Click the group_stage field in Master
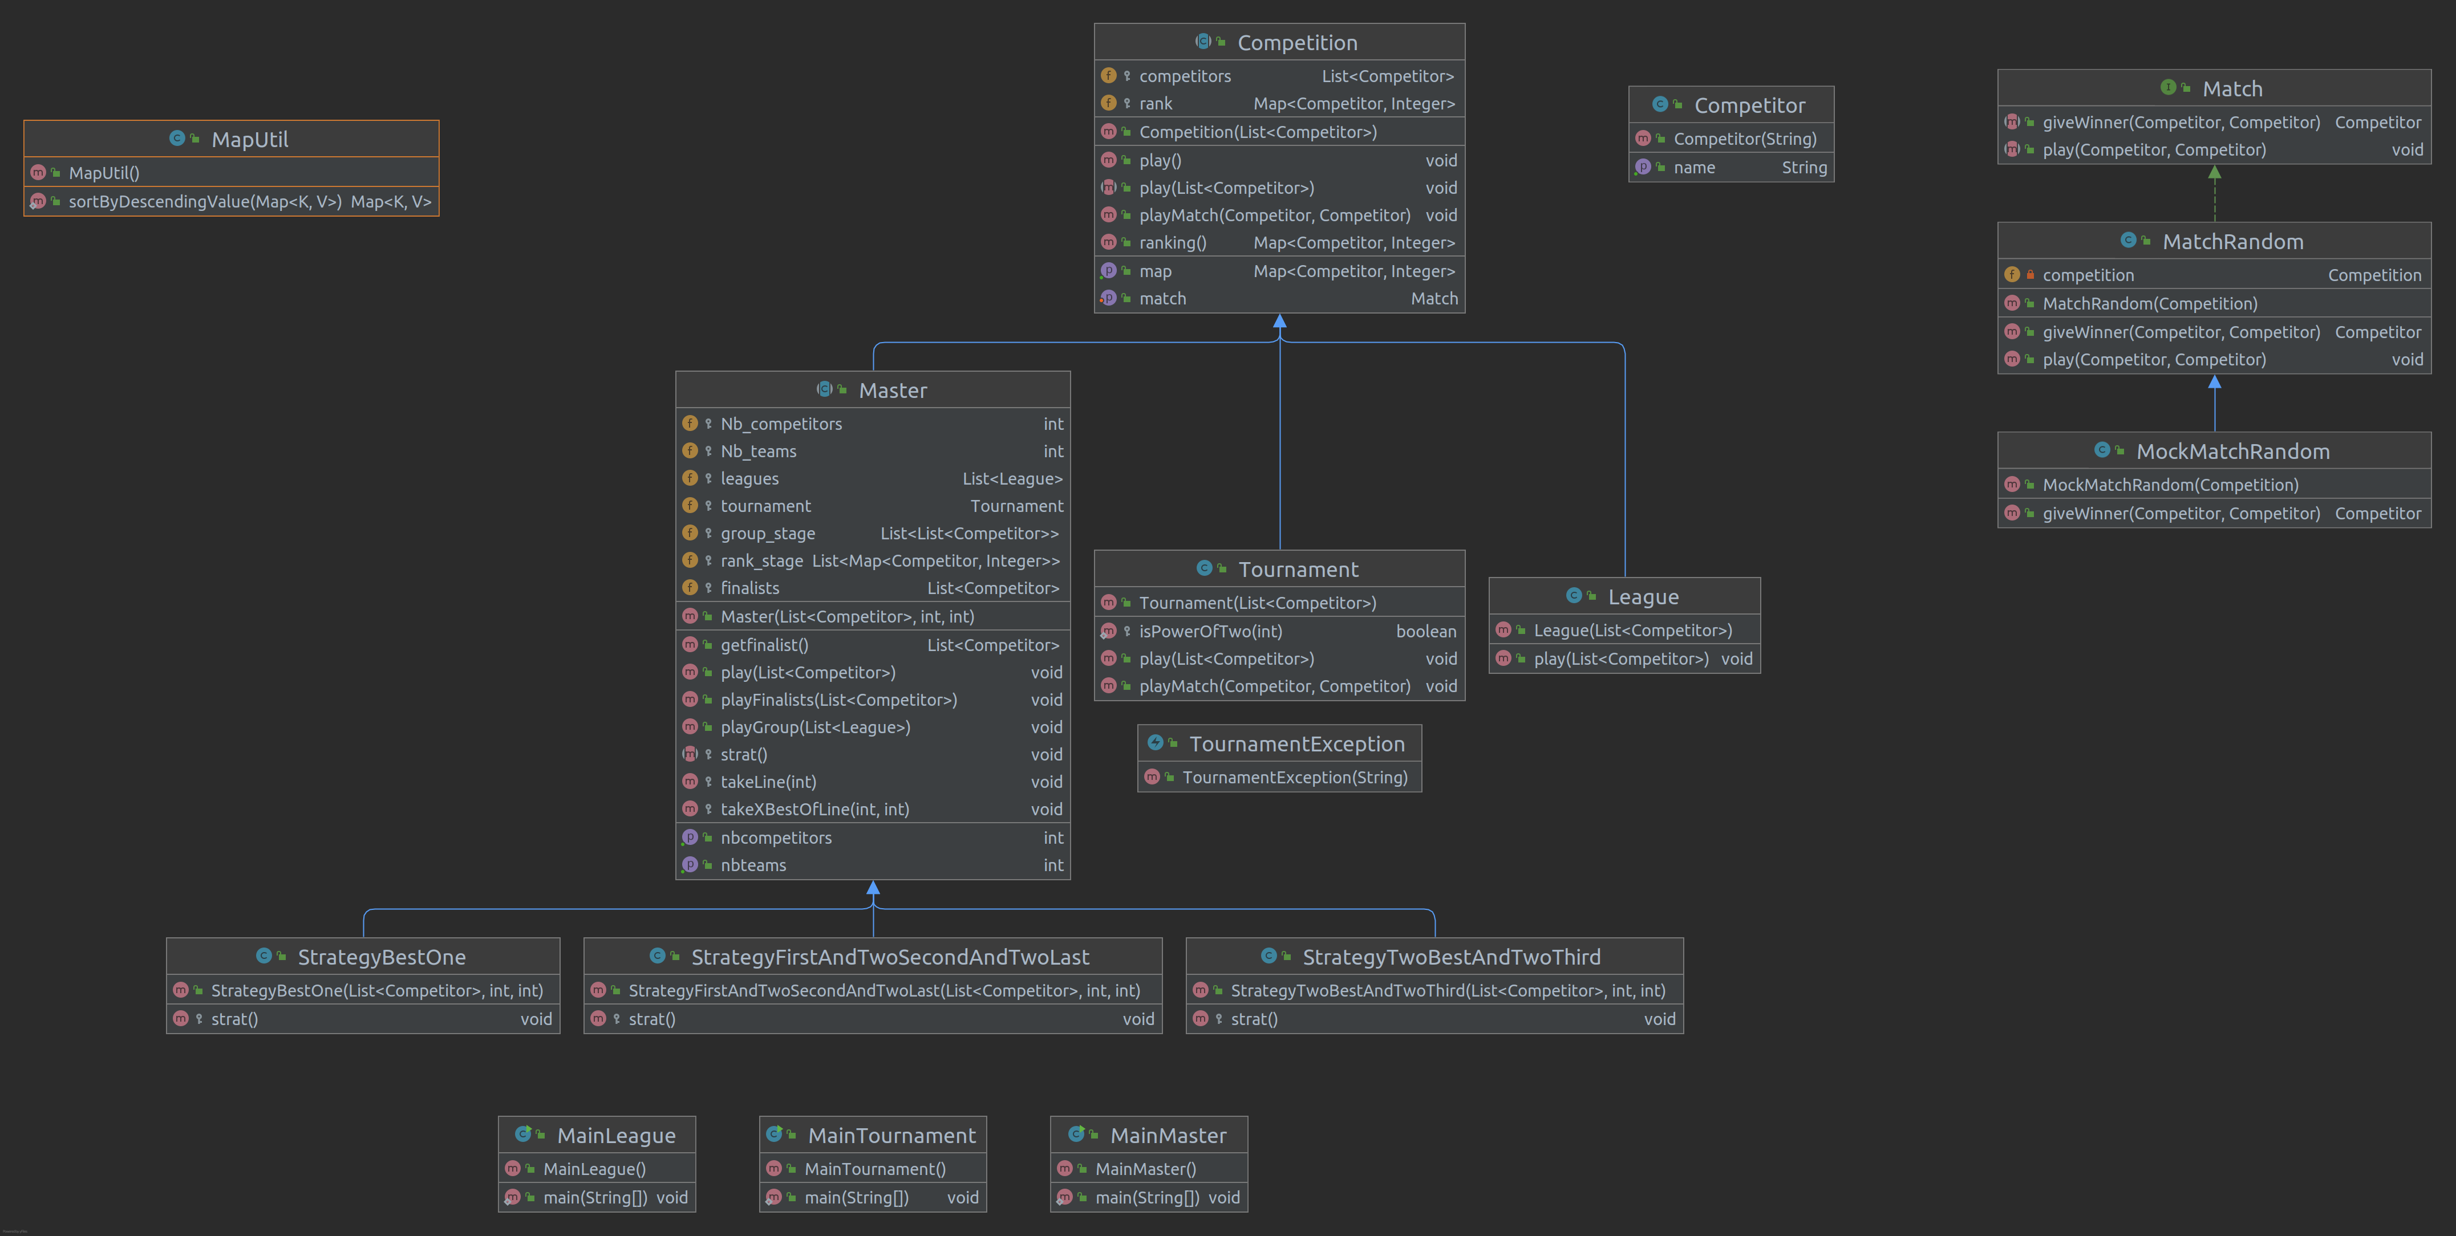2456x1236 pixels. (x=873, y=534)
